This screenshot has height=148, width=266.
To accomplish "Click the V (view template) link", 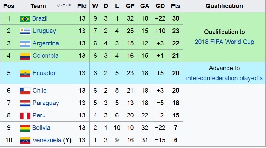I will [x=58, y=6].
